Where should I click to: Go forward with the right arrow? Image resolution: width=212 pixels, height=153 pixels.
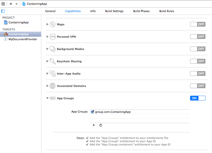click(17, 4)
